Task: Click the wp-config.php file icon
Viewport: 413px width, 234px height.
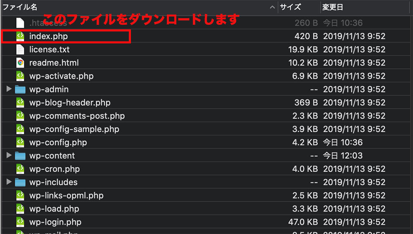Action: [20, 143]
